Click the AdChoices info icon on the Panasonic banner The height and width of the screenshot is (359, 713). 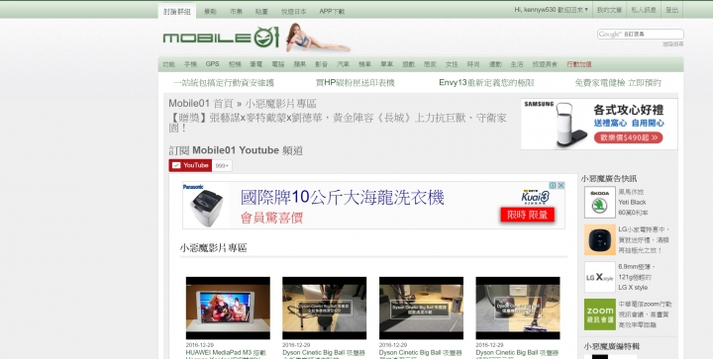point(553,185)
